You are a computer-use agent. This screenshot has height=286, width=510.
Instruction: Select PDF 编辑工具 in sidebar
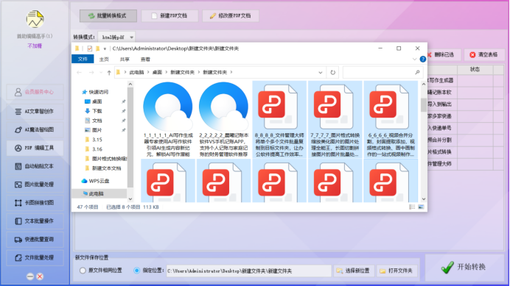[x=35, y=148]
